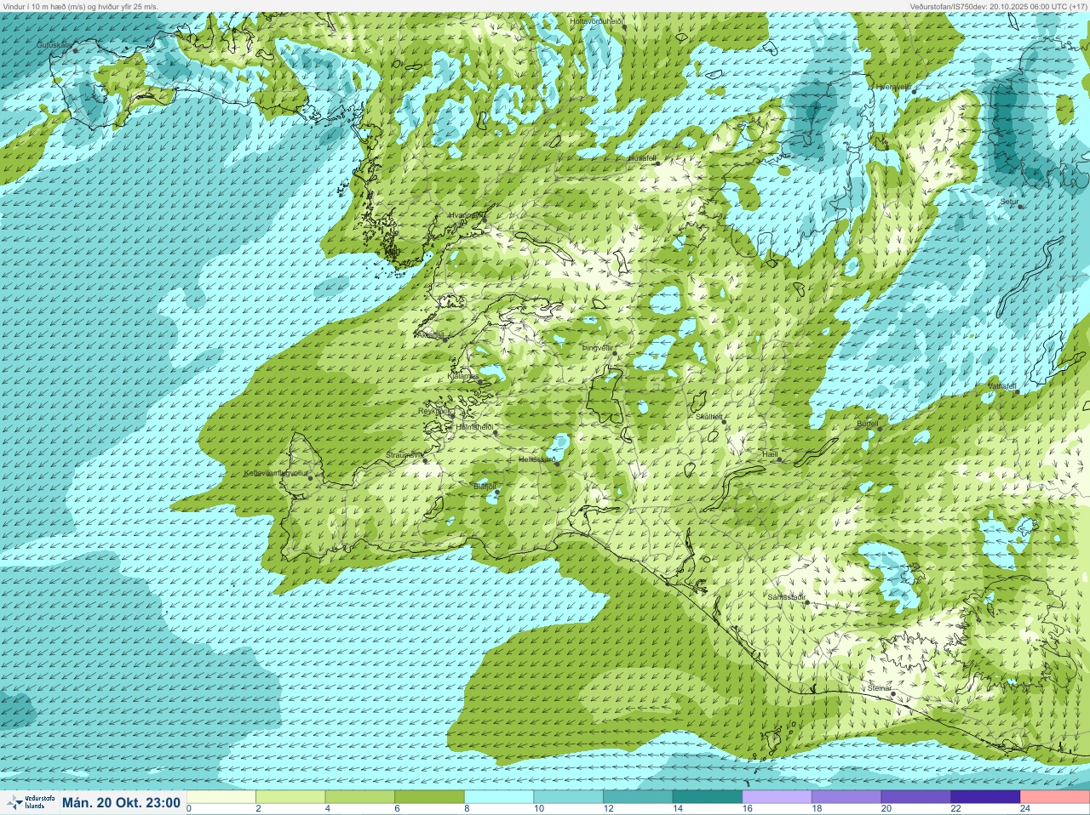Click the Hólmsheiði station label
1090x815 pixels.
coord(475,427)
